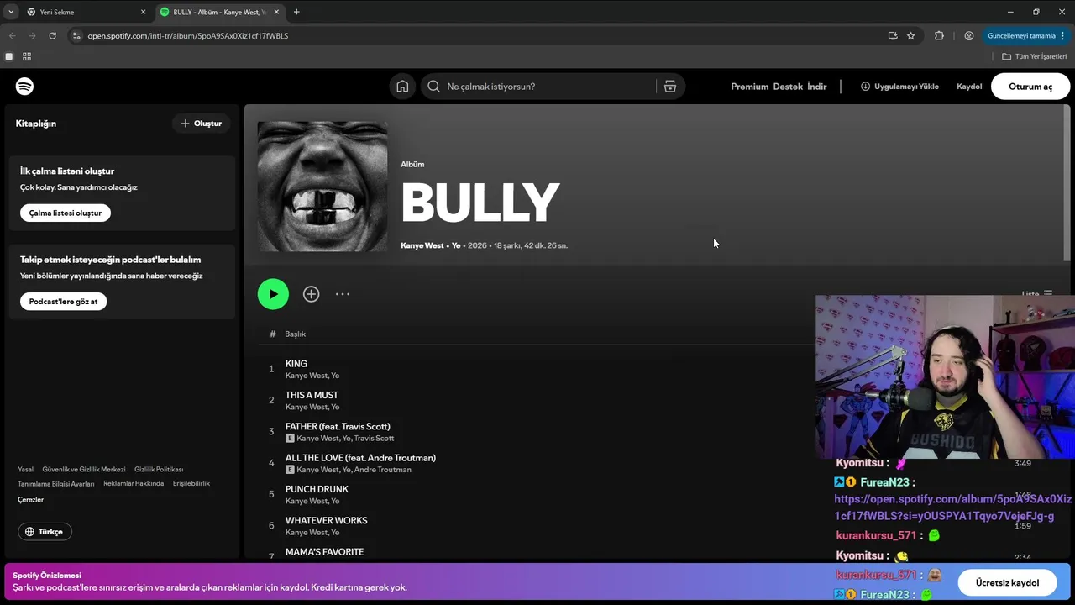Viewport: 1075px width, 605px height.
Task: Play the BULLY album with green button
Action: click(x=273, y=294)
